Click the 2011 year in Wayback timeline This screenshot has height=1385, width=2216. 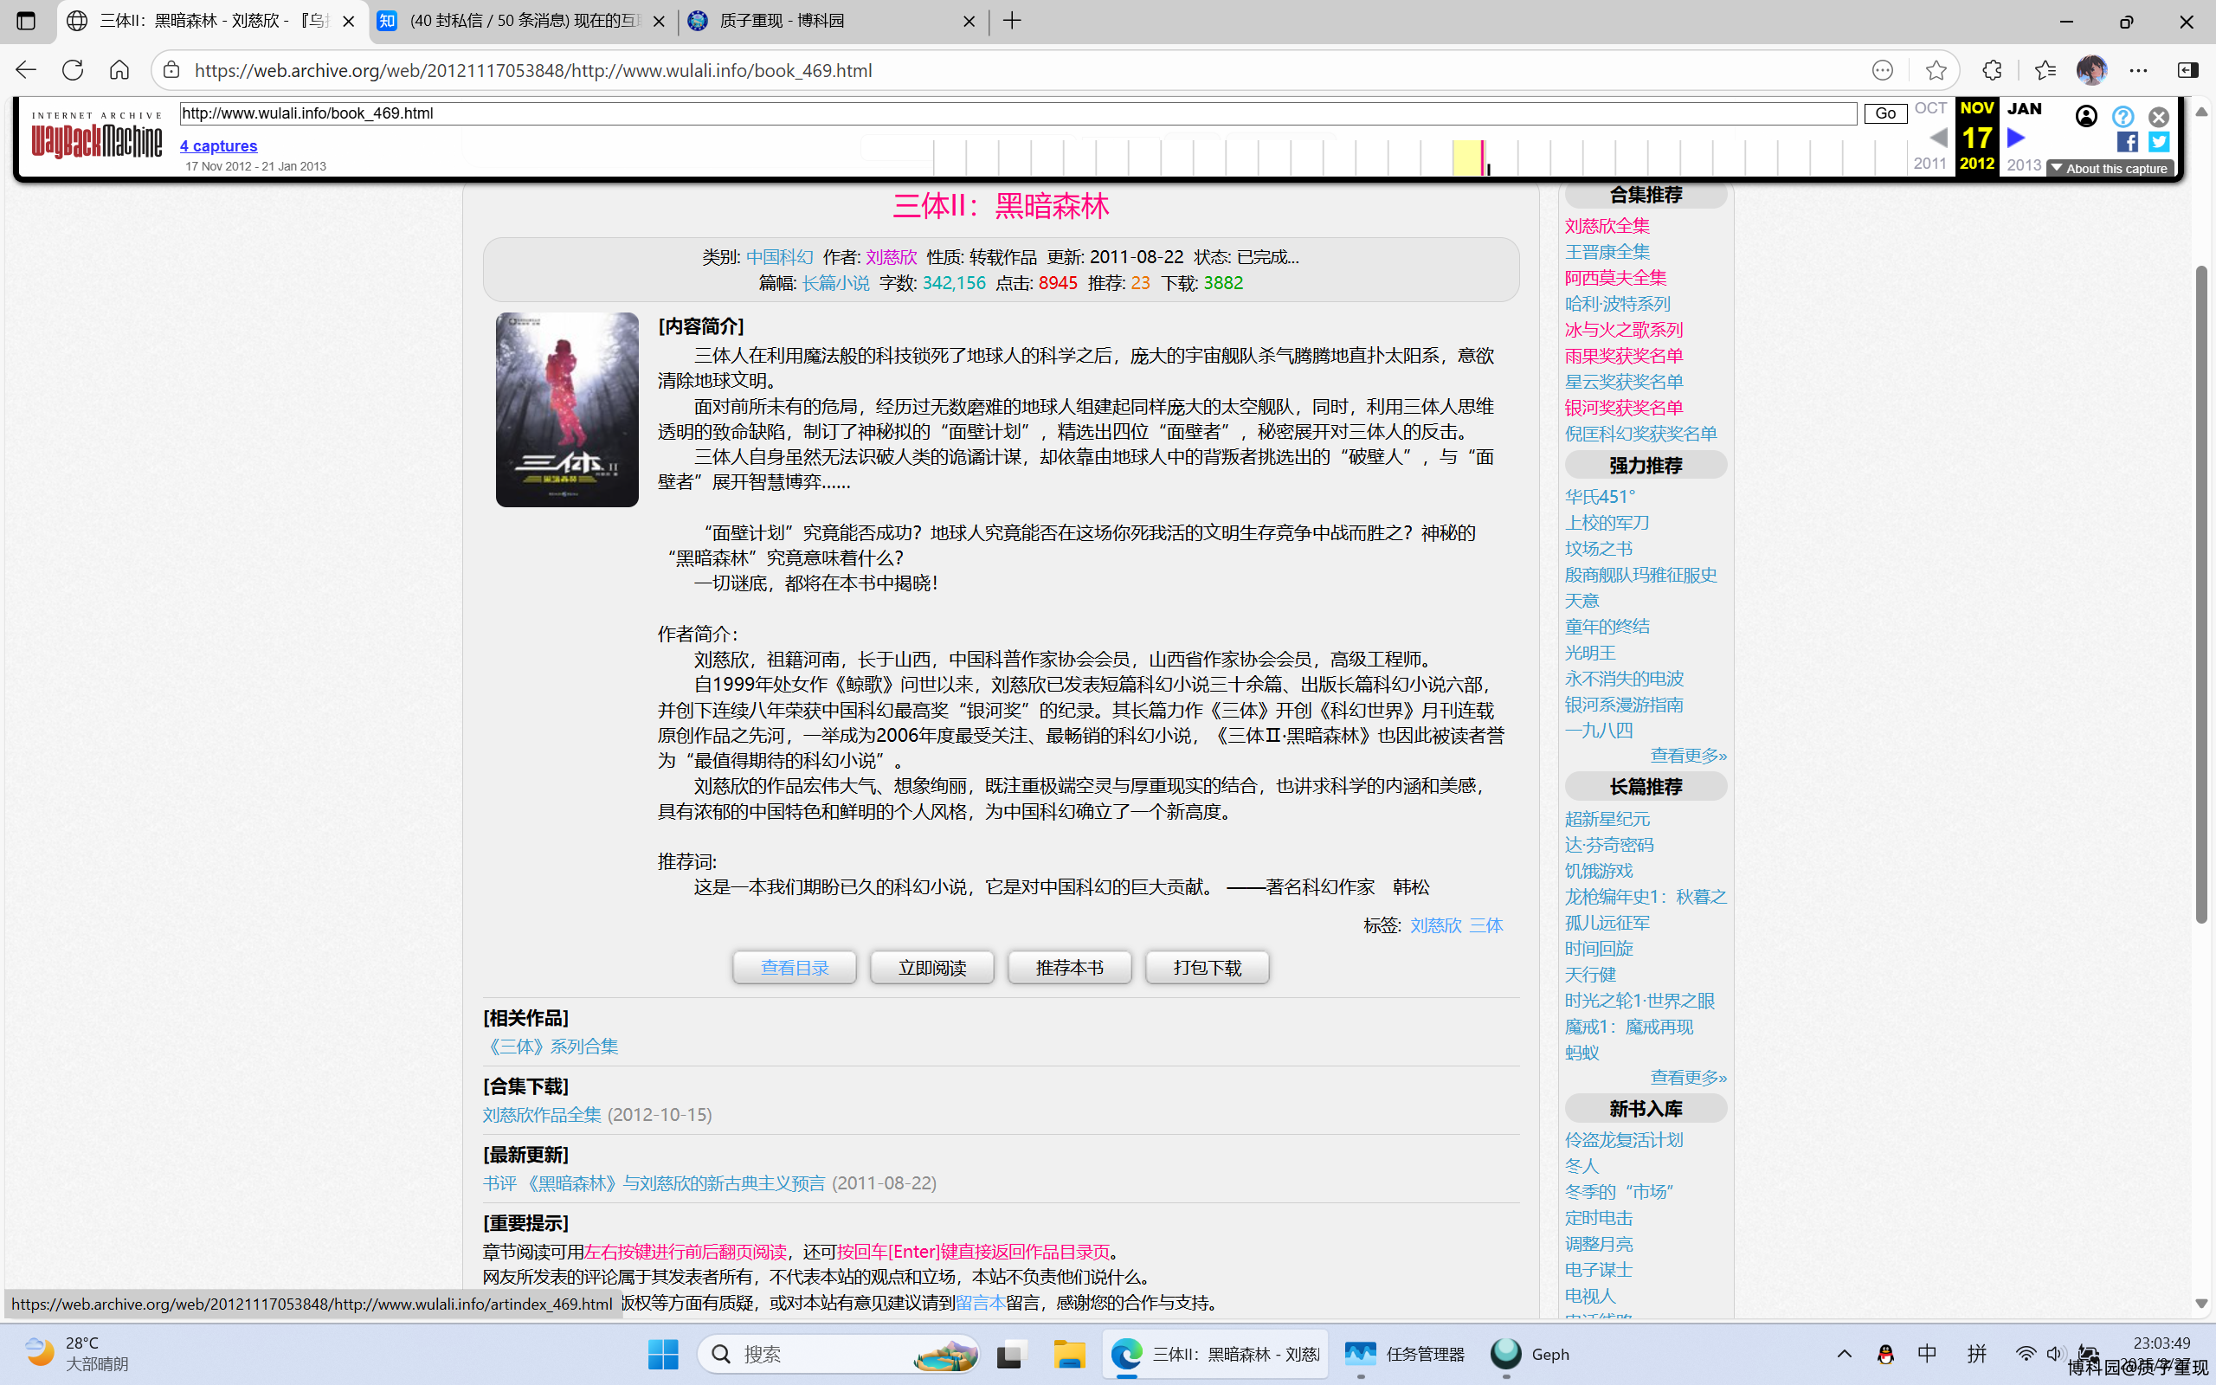click(x=1929, y=163)
